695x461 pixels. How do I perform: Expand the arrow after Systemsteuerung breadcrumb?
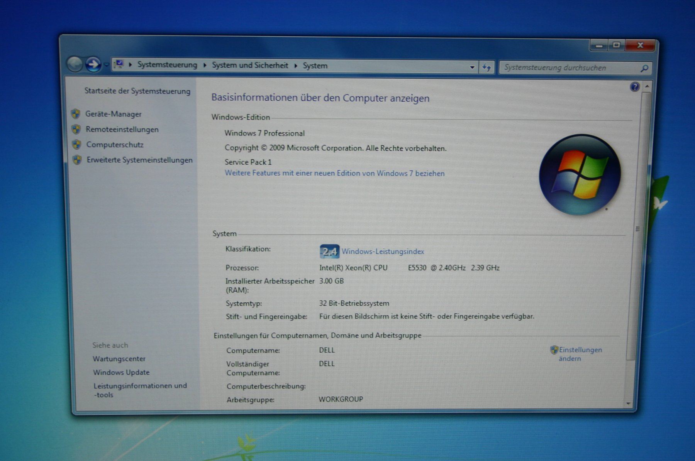coord(204,65)
